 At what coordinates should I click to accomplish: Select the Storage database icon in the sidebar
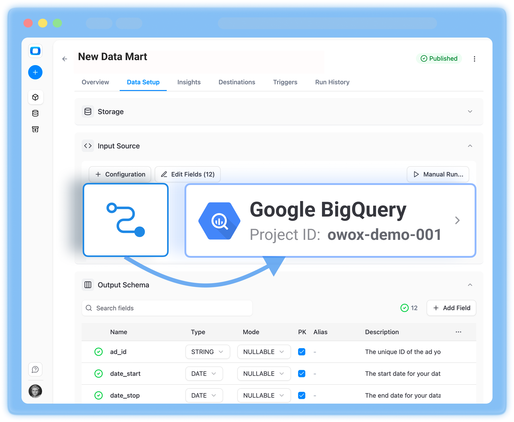[35, 113]
